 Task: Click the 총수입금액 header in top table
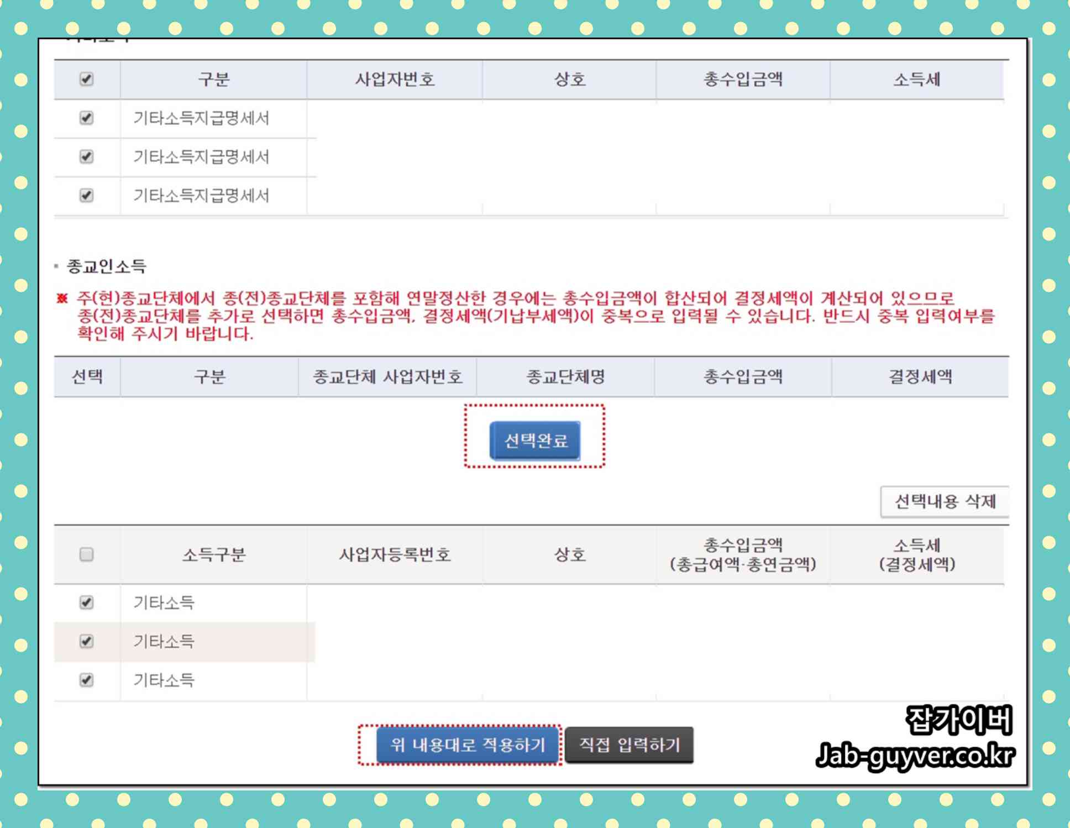[743, 79]
